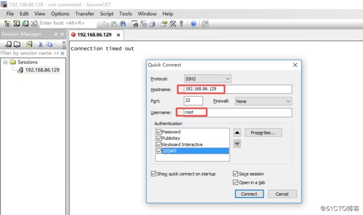Screen dimensions: 363x215
Task: Select the Sessions folder in tree
Action: point(27,62)
